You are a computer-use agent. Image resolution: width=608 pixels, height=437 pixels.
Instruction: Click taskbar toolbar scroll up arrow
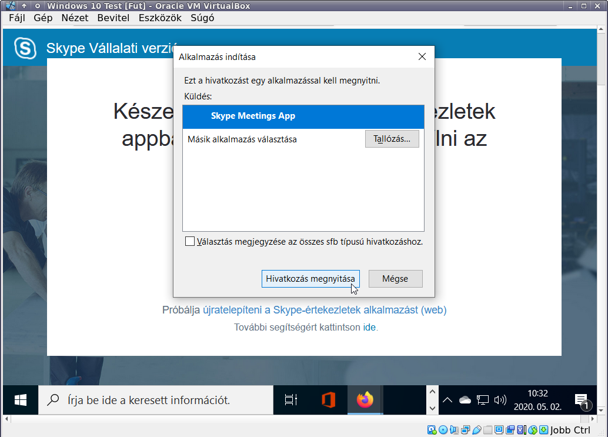(432, 392)
